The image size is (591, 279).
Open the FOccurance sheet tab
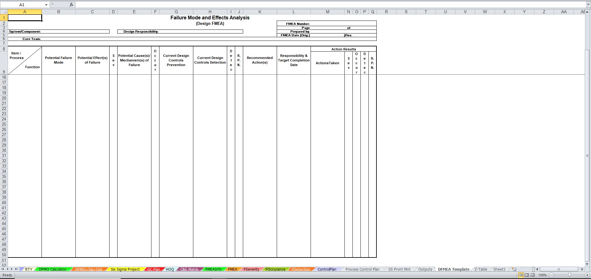275,269
